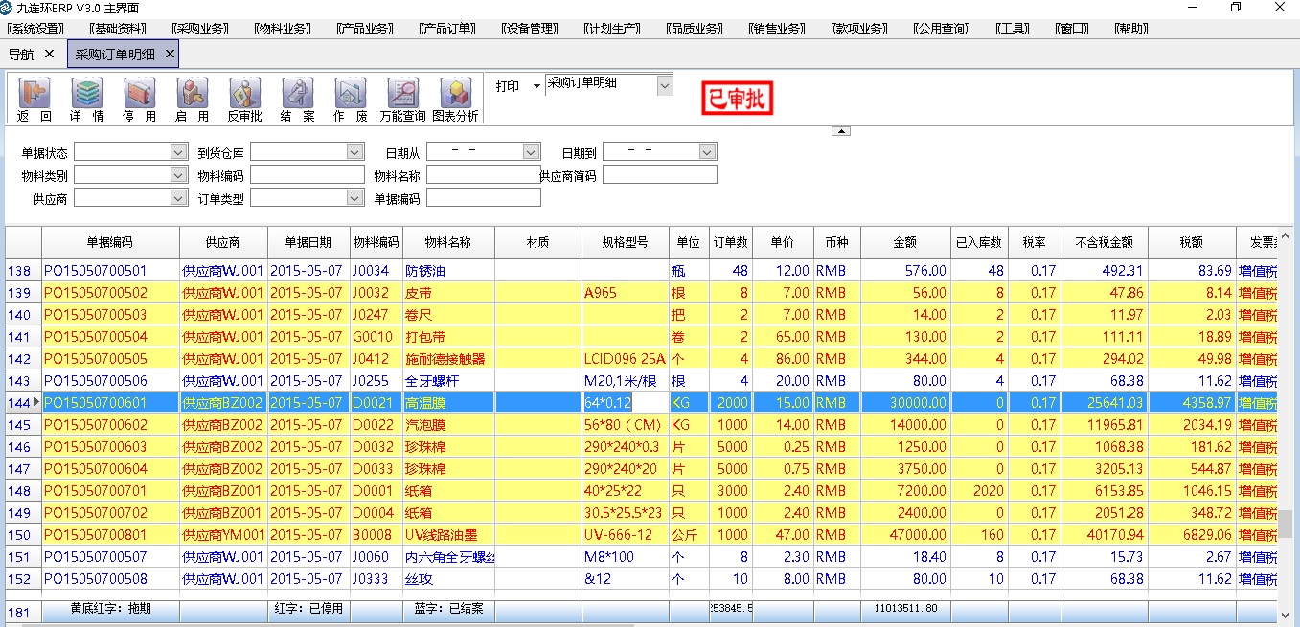Click the LCID096 25A specification cell
The image size is (1300, 627).
point(625,359)
